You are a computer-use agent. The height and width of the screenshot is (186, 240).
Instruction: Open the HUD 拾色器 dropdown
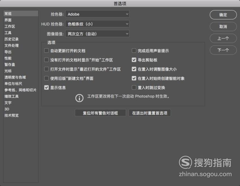(x=97, y=24)
